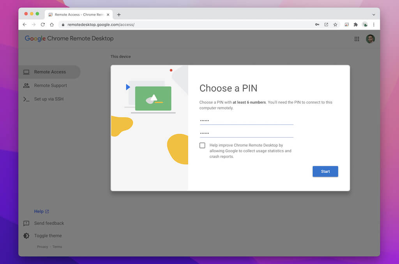
Task: Switch to the Remote Access browser tab
Action: point(79,15)
